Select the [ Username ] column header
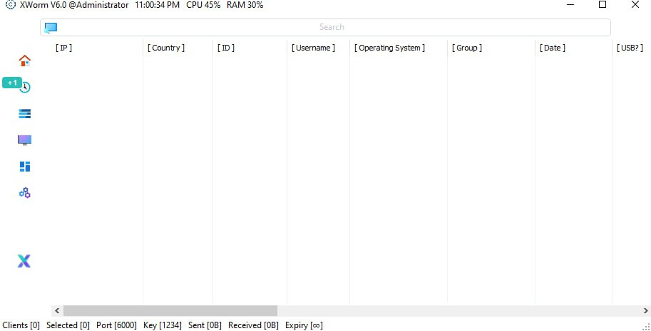 (313, 48)
